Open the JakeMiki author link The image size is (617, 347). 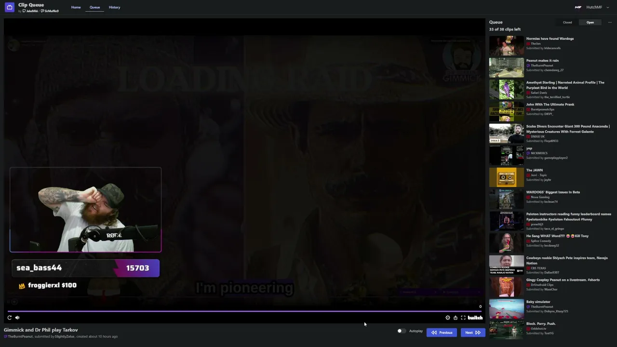30,11
